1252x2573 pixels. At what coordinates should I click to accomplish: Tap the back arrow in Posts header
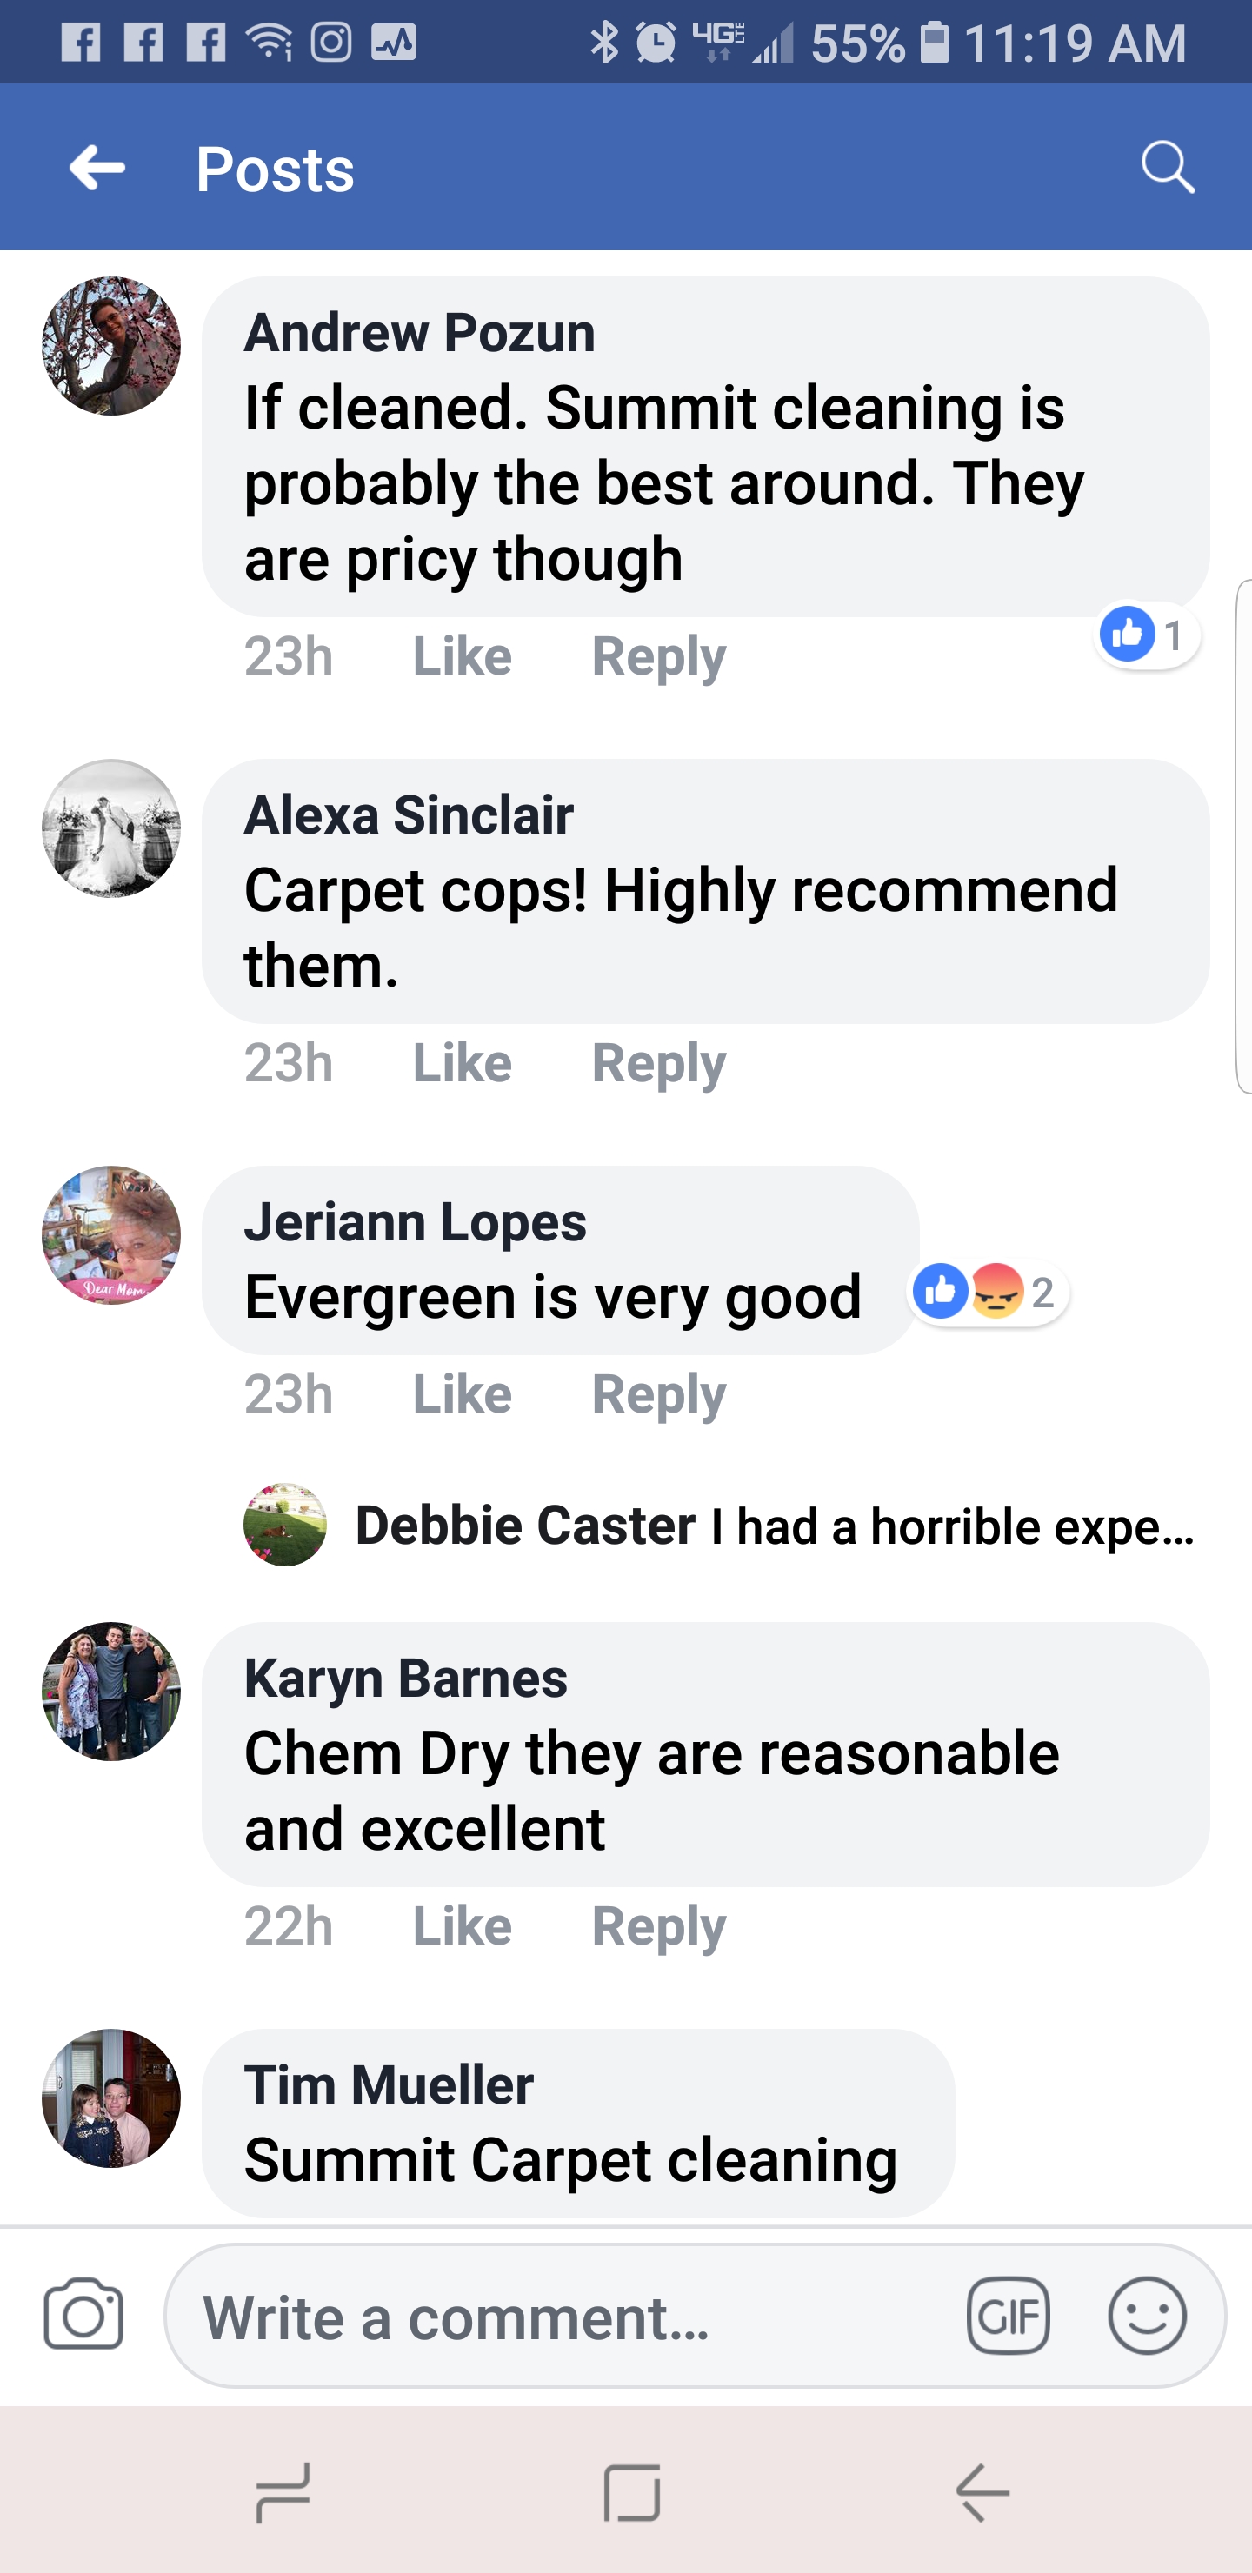[x=97, y=167]
